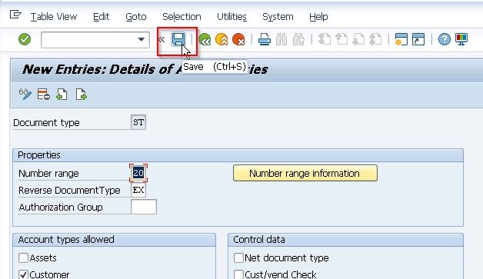Click the Authorization Group label
The height and width of the screenshot is (279, 483).
(x=61, y=208)
